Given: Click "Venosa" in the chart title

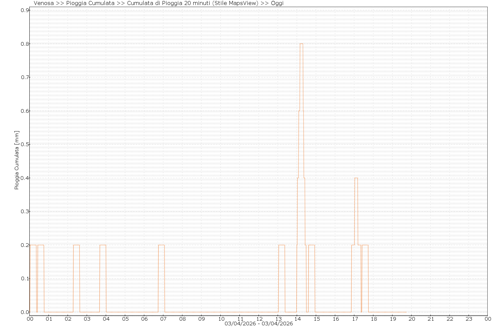Looking at the screenshot, I should pos(44,3).
